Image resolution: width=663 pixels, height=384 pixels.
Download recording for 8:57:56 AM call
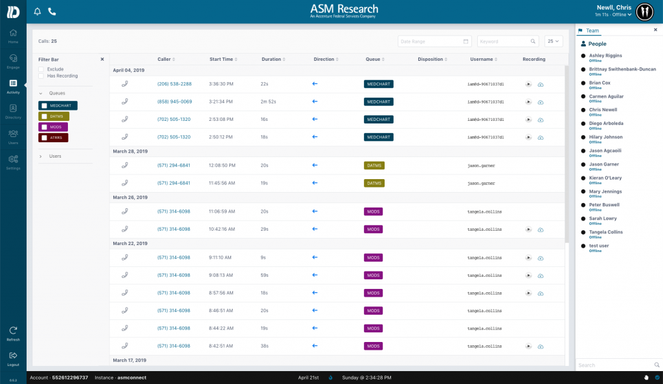tap(541, 293)
